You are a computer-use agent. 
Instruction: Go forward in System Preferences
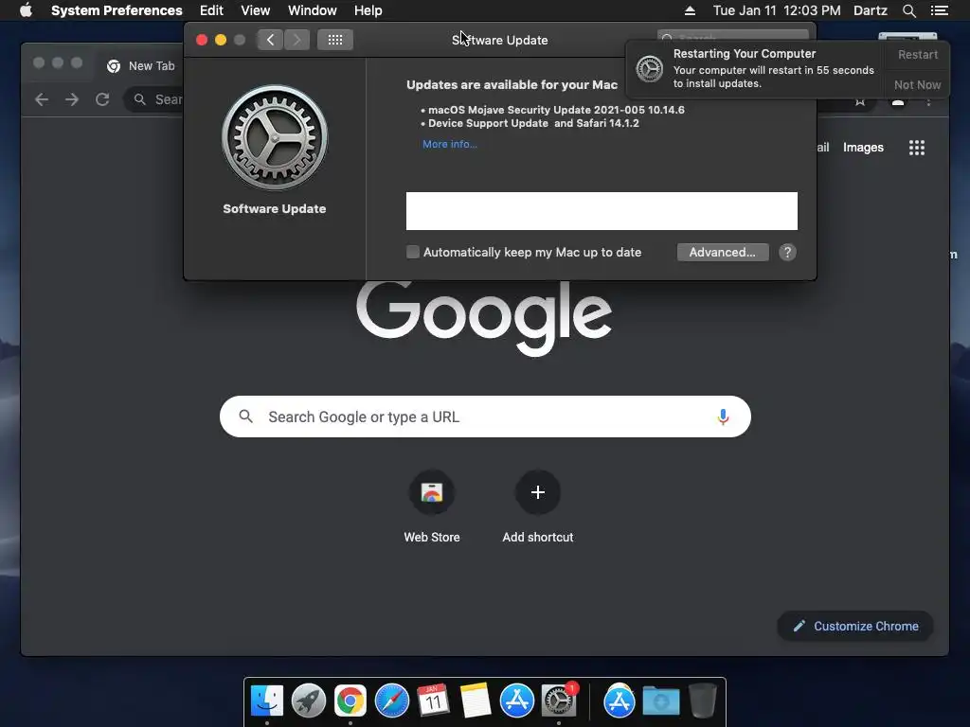tap(296, 40)
